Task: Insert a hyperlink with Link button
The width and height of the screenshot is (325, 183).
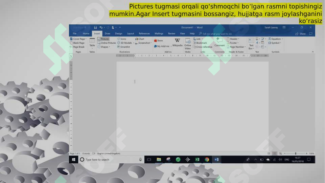Action: point(198,39)
